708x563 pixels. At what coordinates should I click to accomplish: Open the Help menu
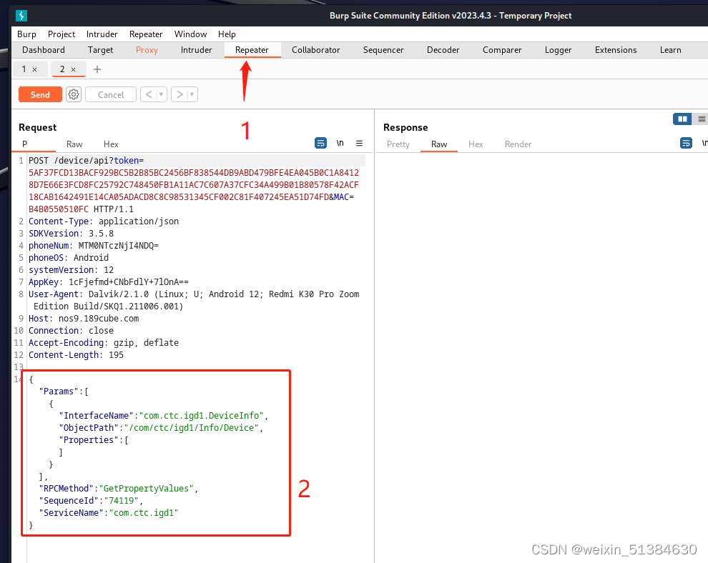point(227,34)
